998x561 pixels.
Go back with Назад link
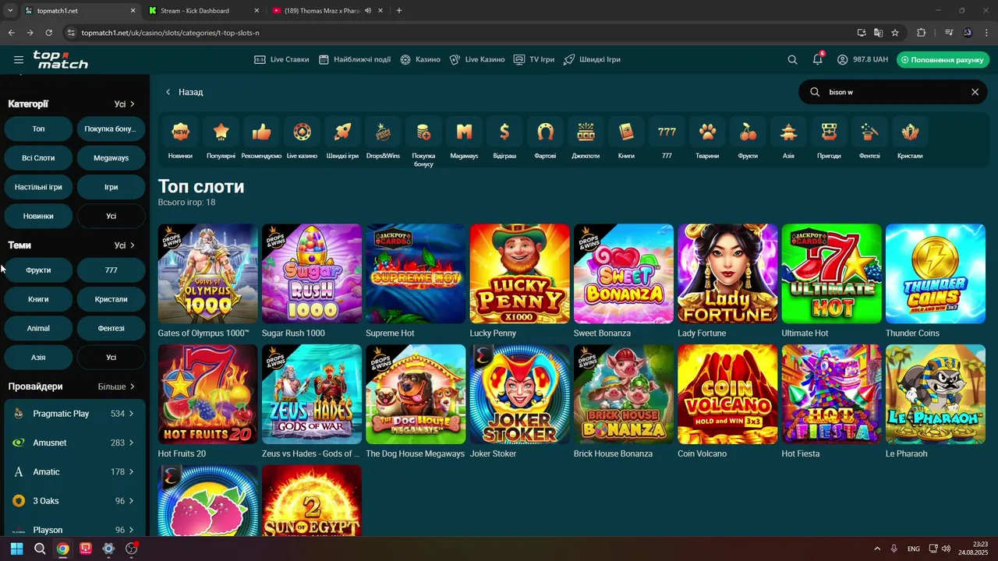(184, 92)
